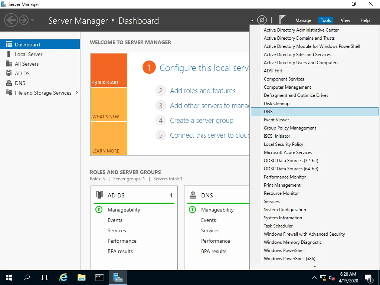
Task: Open Active Directory Users and Computers
Action: click(x=301, y=63)
